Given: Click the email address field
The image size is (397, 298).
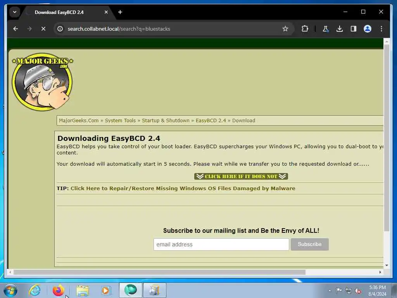Looking at the screenshot, I should (221, 244).
